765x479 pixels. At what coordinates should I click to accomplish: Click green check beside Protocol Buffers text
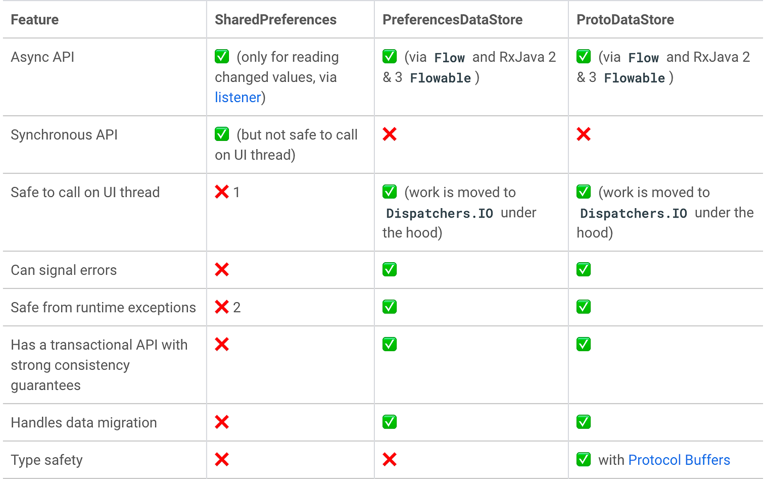pyautogui.click(x=584, y=459)
